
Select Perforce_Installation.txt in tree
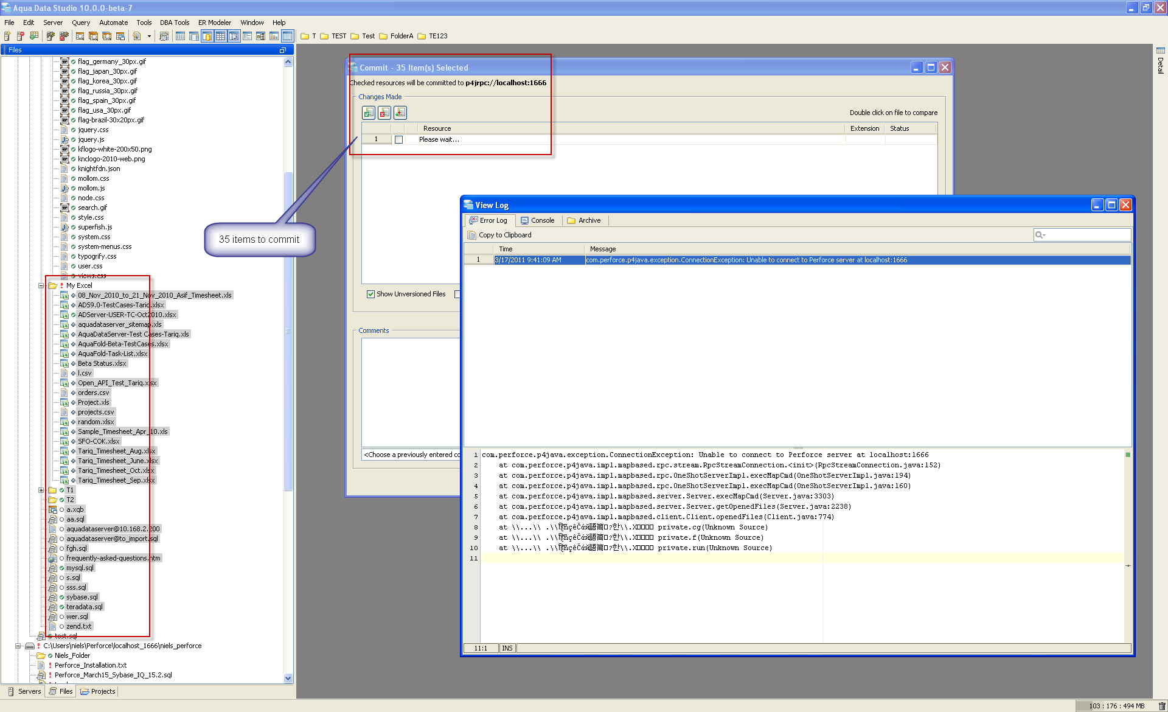click(91, 665)
